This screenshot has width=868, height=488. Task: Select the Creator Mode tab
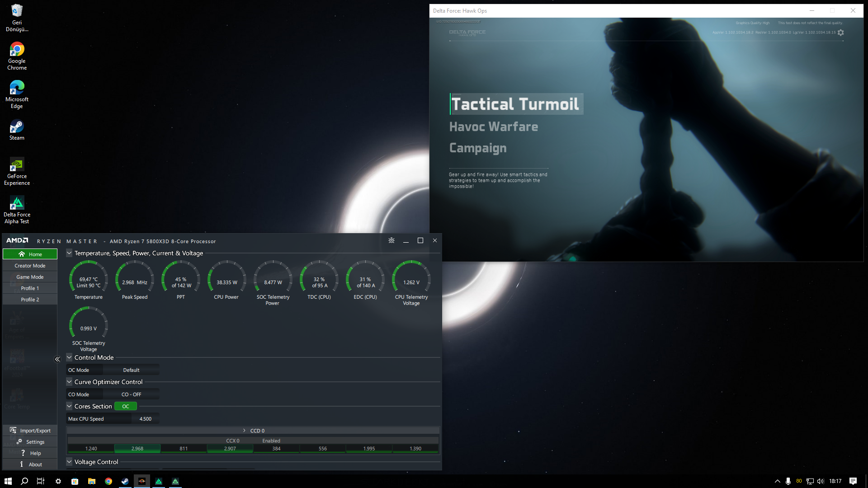pos(30,266)
